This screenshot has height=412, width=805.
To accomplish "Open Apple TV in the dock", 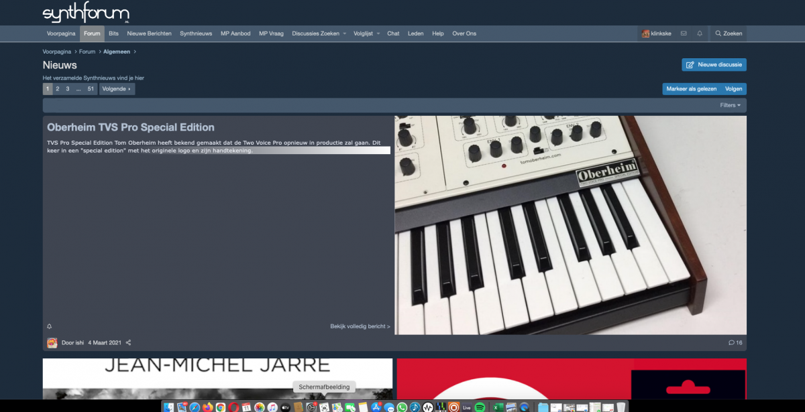I will tap(285, 407).
